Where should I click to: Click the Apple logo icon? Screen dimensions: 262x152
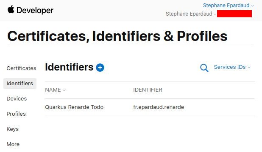coord(11,9)
